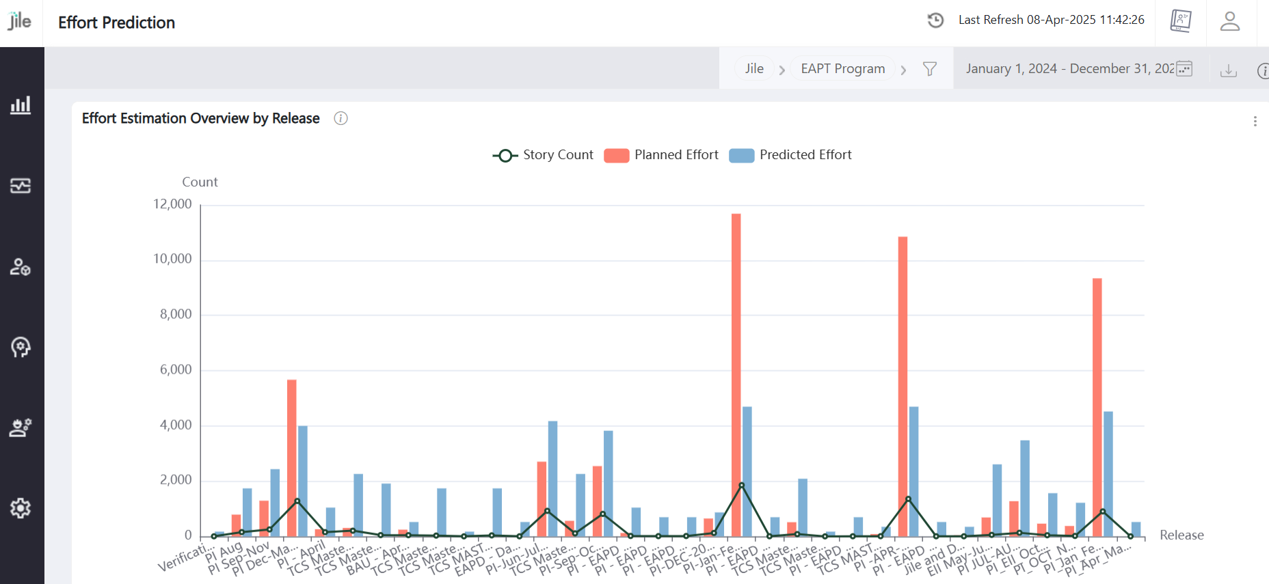Screen dimensions: 1269x584
Task: Click the Last Refresh history clock icon
Action: 935,20
